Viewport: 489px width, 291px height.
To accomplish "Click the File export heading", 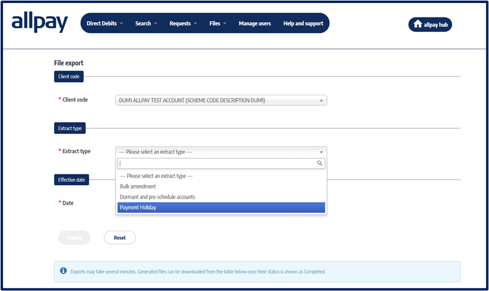I will click(69, 63).
